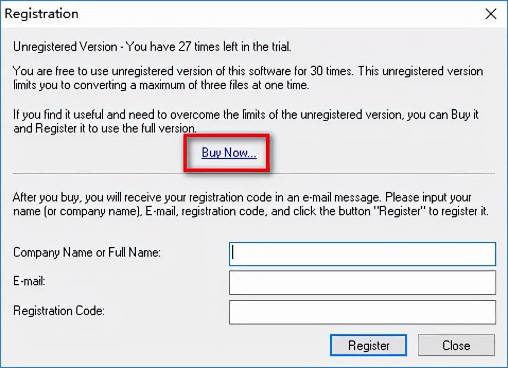Dismiss dialog with title bar X icon
This screenshot has width=508, height=368.
pyautogui.click(x=491, y=14)
